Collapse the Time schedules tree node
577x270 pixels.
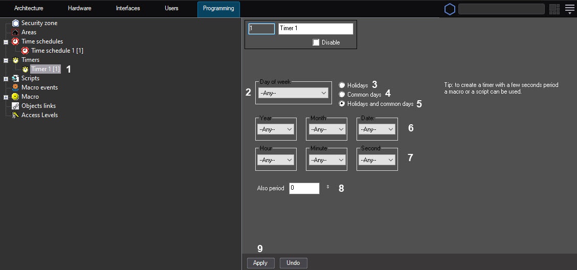click(6, 42)
